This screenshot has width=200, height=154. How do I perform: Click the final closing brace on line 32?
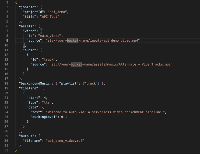16,150
